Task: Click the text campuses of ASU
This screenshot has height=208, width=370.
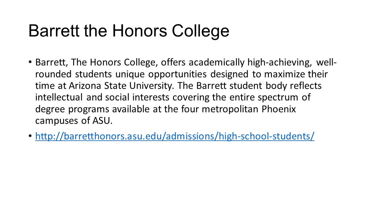Action: point(74,121)
